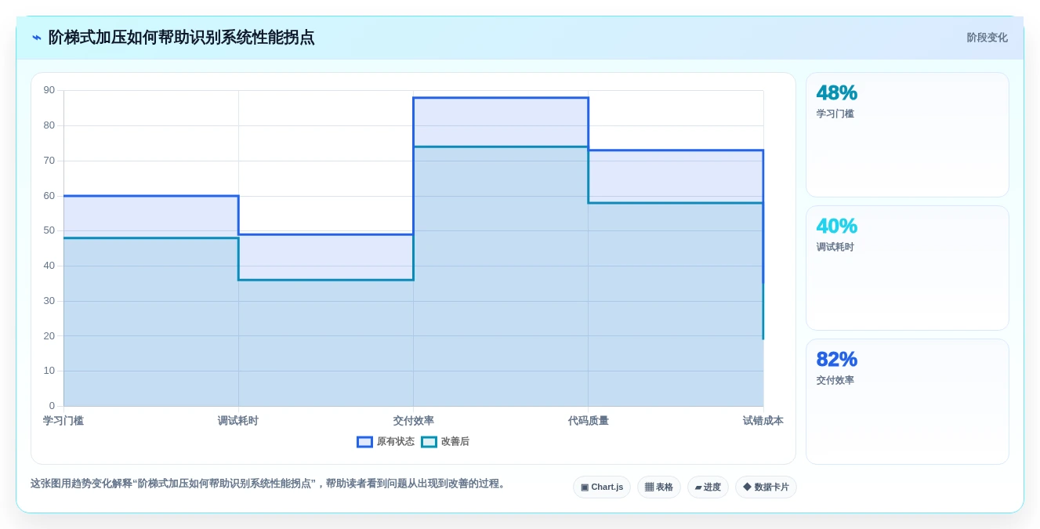Image resolution: width=1040 pixels, height=529 pixels.
Task: Click the 原有状态 blue legend swatch
Action: (364, 442)
